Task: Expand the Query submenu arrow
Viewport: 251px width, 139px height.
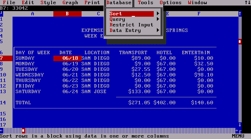Action: point(158,19)
